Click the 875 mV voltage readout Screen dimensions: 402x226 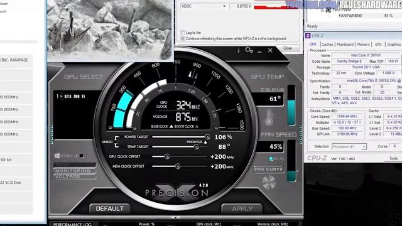tap(187, 117)
